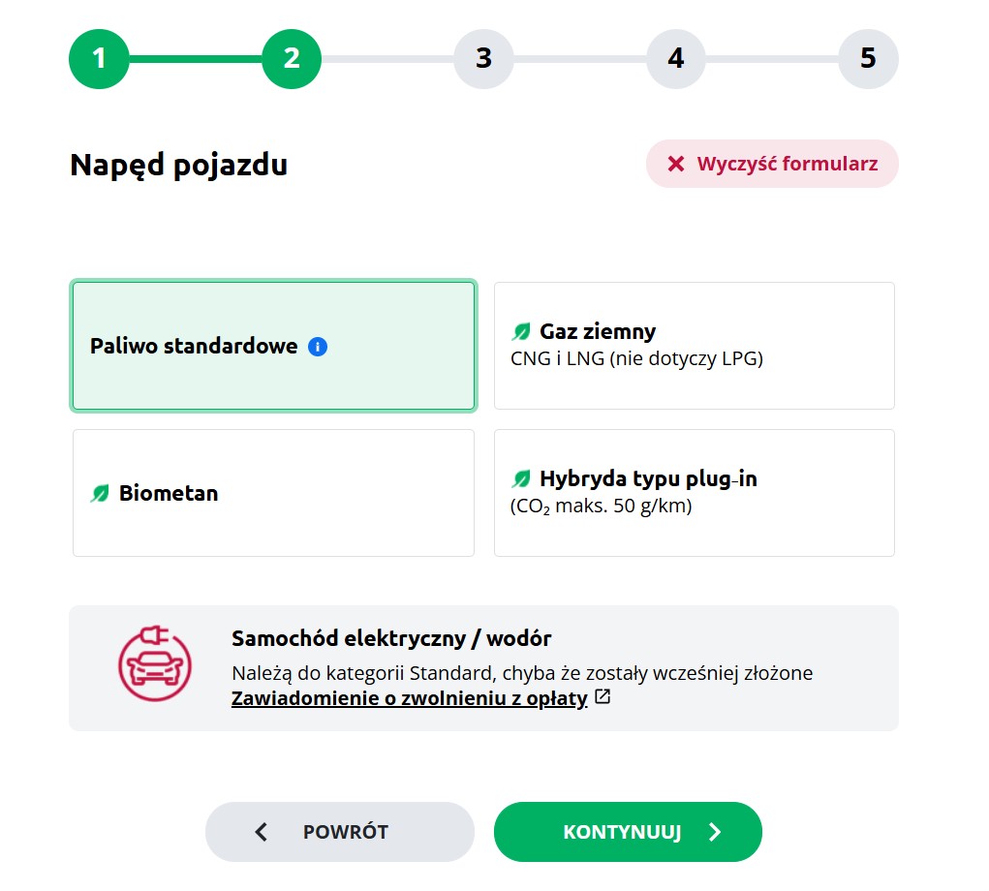989x891 pixels.
Task: Select the Biometan fuel option
Action: click(273, 493)
